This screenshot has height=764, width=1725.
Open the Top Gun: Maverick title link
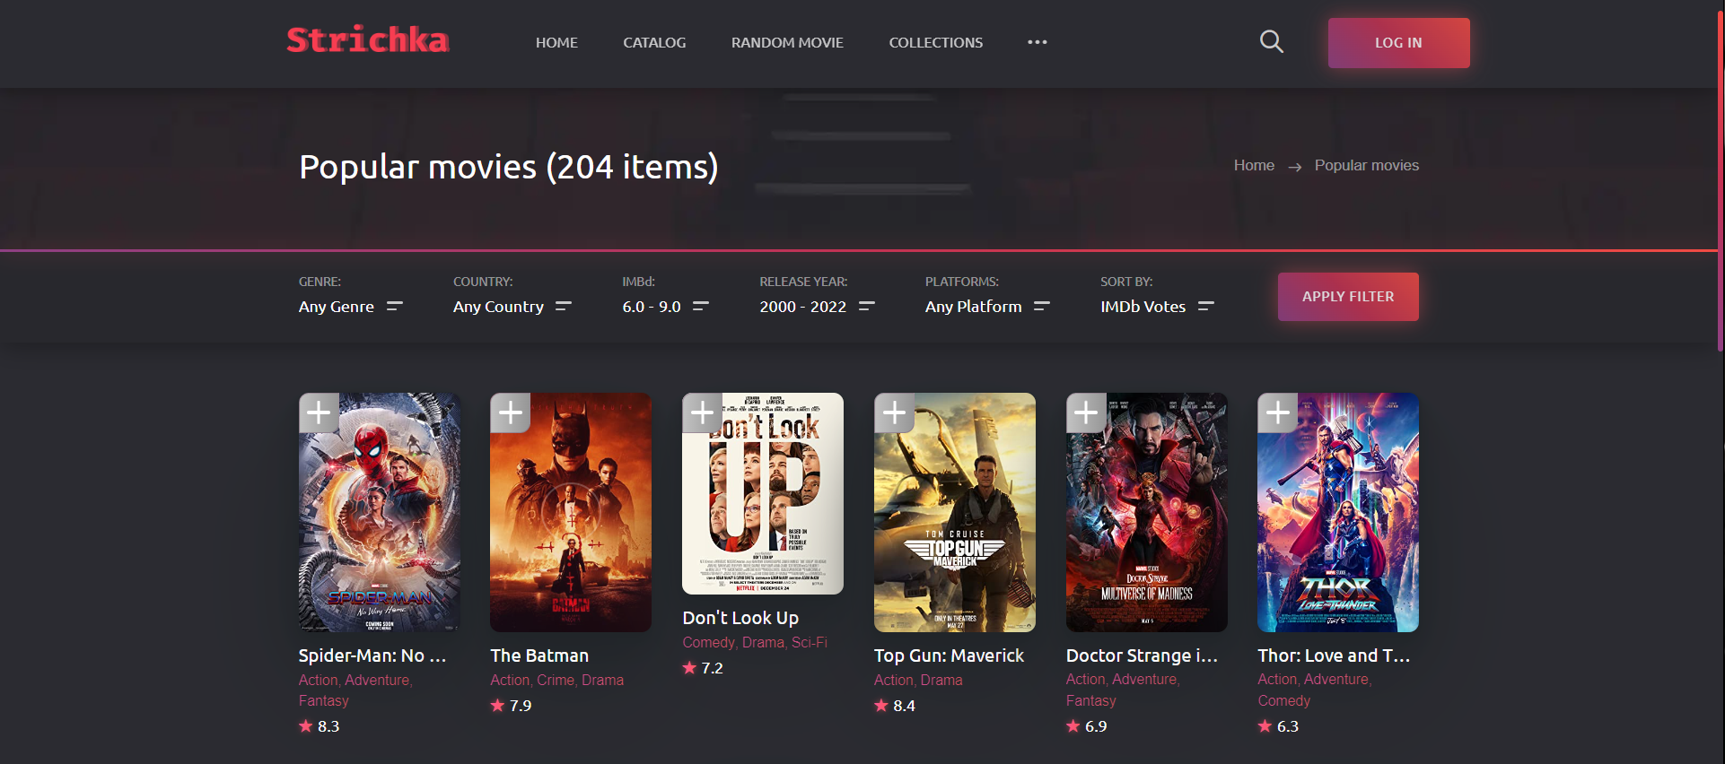tap(949, 655)
